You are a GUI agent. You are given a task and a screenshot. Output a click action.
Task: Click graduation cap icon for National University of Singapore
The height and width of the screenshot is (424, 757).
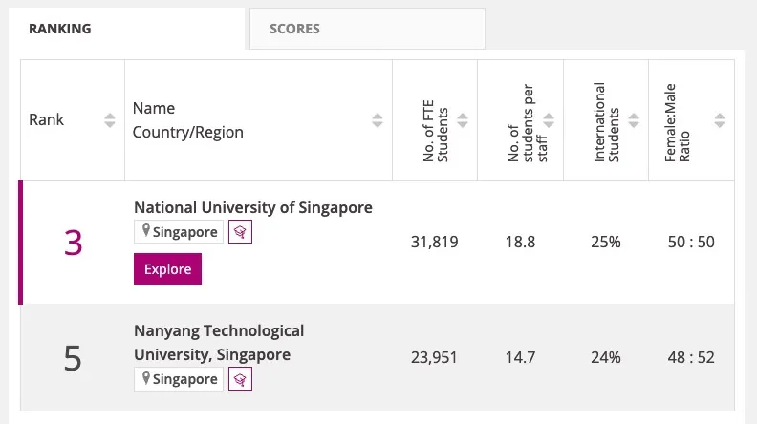click(x=240, y=232)
